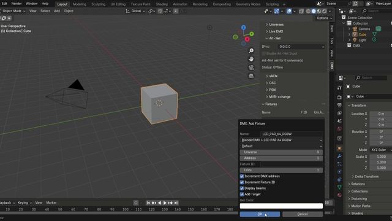Open the Render properties tab icon
The image size is (392, 221).
click(339, 97)
